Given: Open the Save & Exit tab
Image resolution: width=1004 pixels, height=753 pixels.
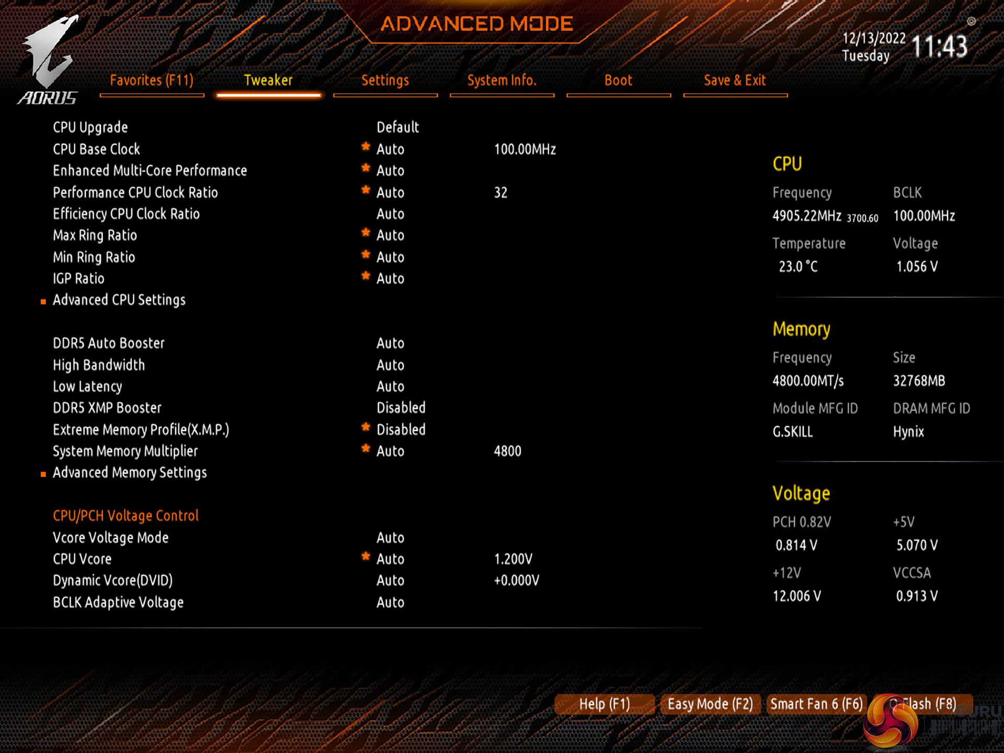Looking at the screenshot, I should point(734,81).
